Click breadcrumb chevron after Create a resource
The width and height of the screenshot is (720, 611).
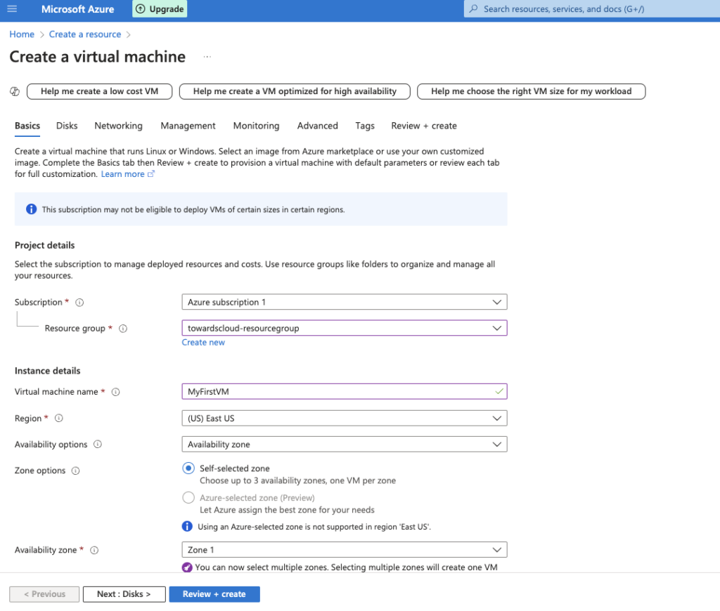[128, 35]
